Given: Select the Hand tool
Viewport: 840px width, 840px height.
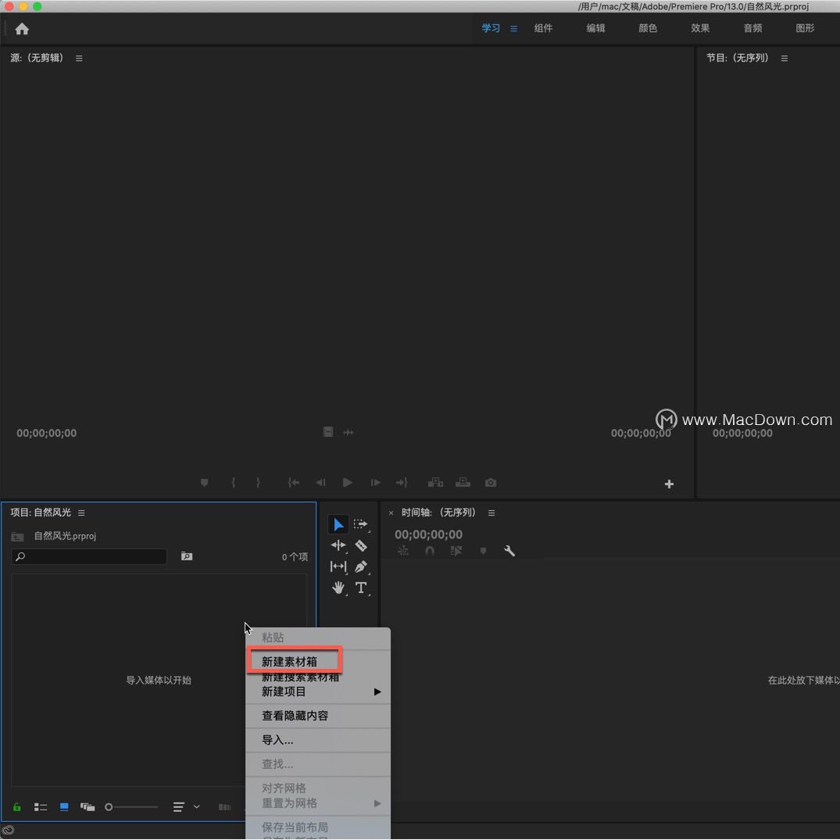Looking at the screenshot, I should coord(338,588).
